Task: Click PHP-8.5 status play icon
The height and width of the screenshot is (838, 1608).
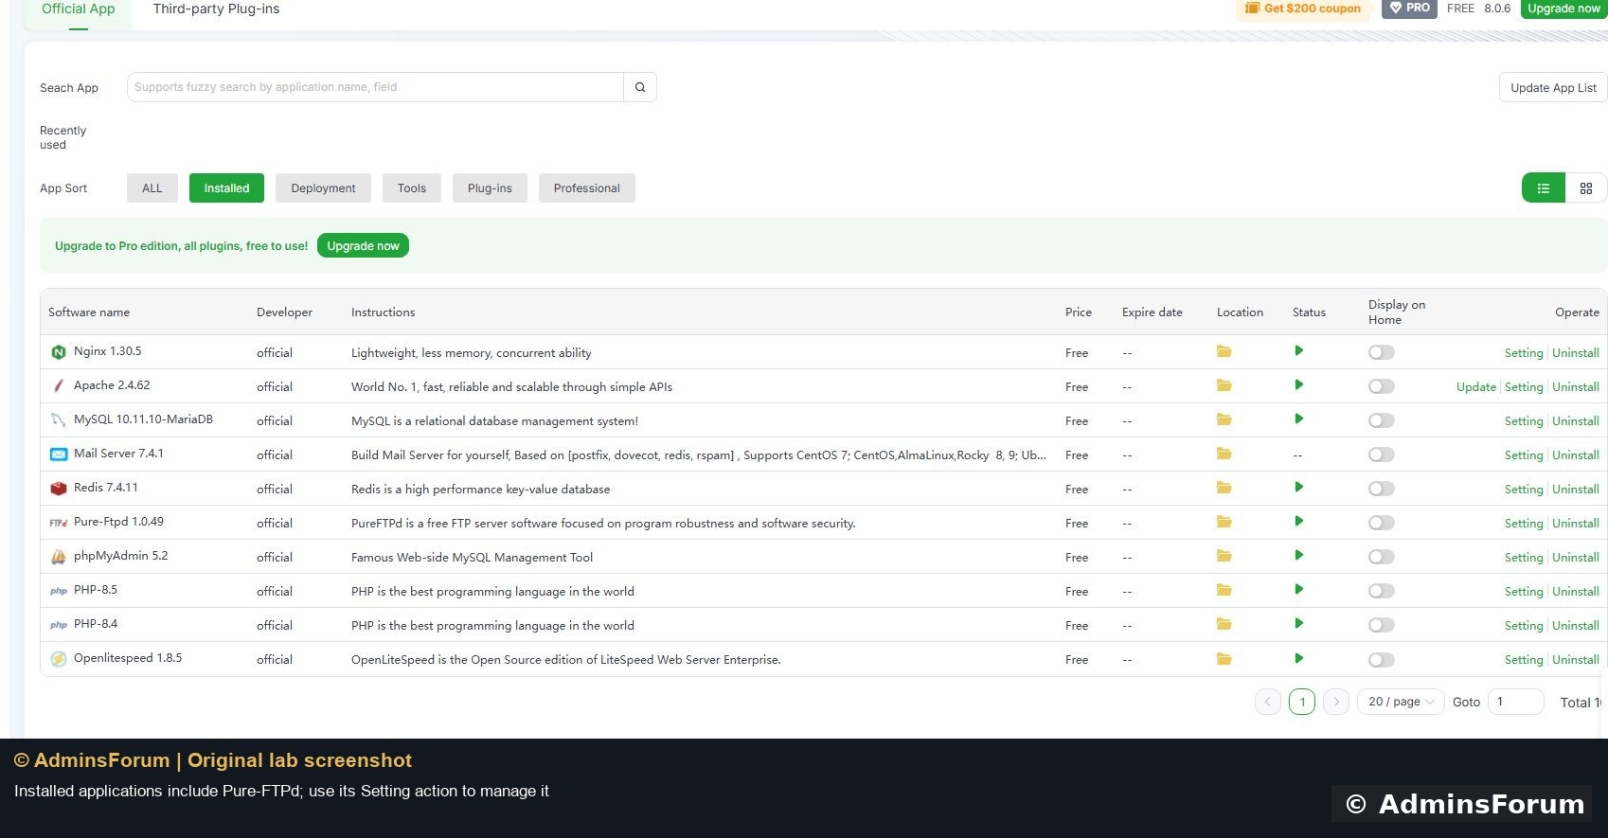Action: tap(1299, 589)
